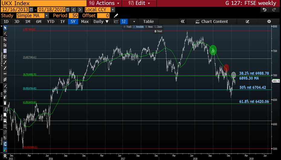The width and height of the screenshot is (281, 160).
Task: Open the bottom-left gear settings icon
Action: click(x=5, y=156)
